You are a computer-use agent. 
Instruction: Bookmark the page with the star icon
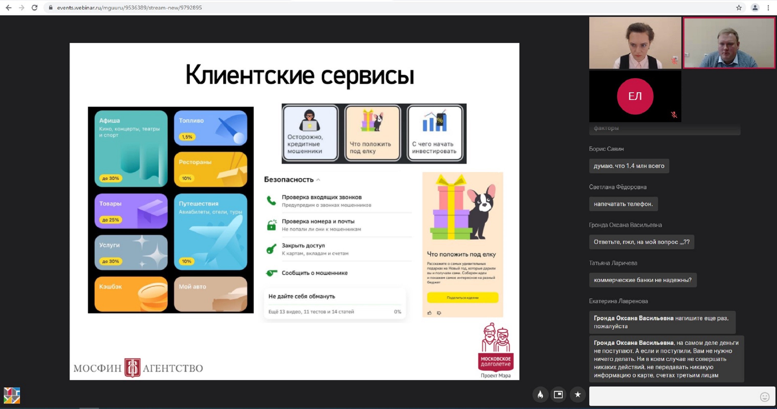point(739,7)
